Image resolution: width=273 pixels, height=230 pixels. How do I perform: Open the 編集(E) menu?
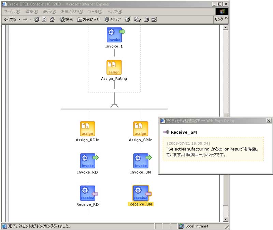click(31, 12)
